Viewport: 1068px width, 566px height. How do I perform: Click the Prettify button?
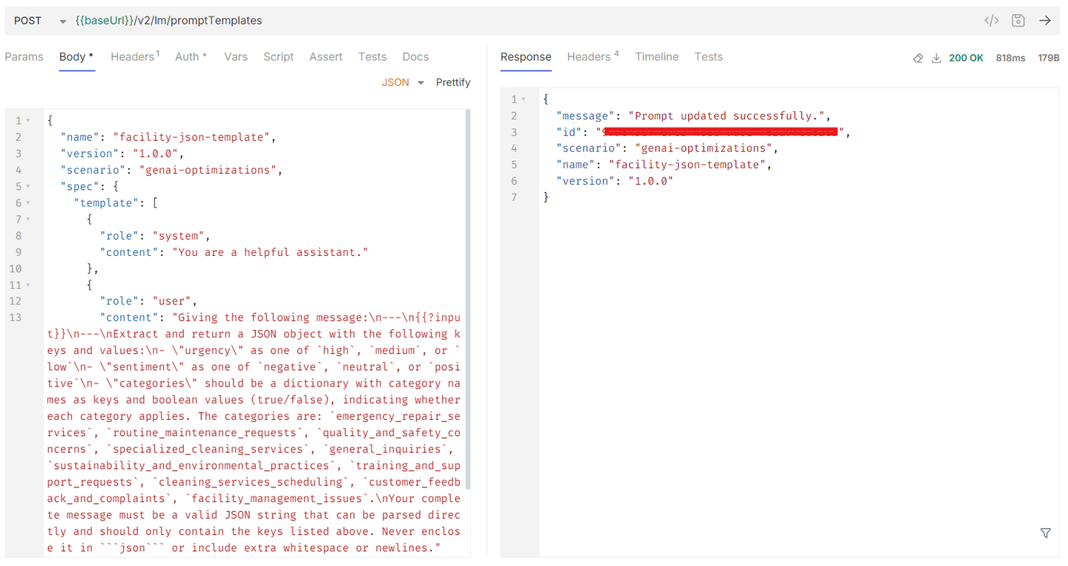pyautogui.click(x=453, y=82)
